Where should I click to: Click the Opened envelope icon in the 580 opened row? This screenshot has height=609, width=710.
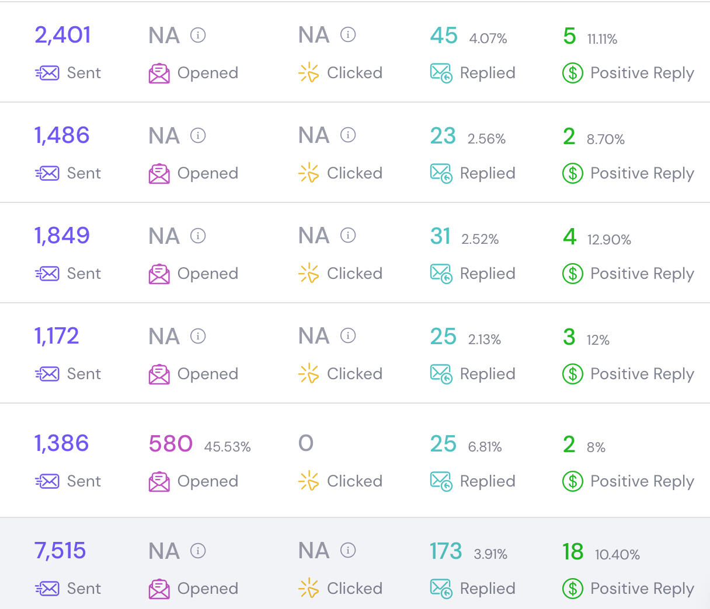point(159,481)
